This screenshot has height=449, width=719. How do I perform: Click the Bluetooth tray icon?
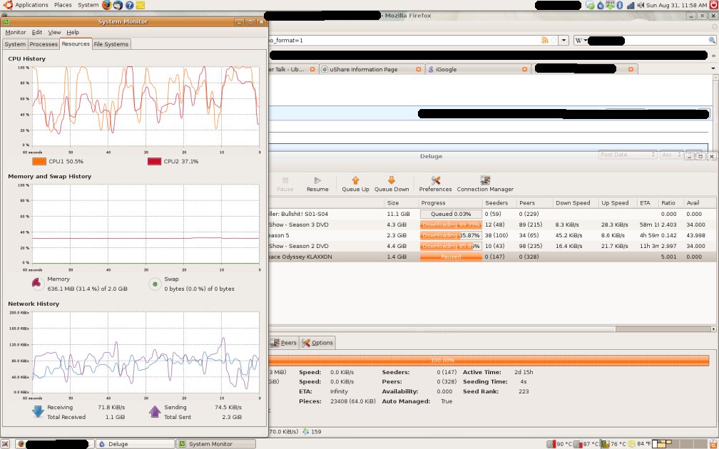[619, 6]
